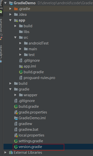Click the gradlew.bat file icon
Viewport: 93px width, 156px height.
coord(16,129)
